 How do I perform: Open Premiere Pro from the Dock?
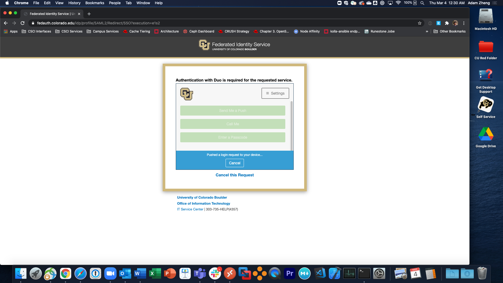click(x=289, y=274)
